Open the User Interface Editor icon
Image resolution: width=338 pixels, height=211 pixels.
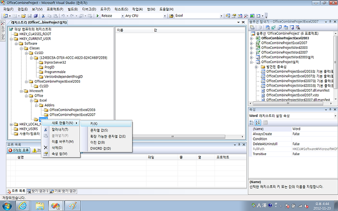coord(286,27)
